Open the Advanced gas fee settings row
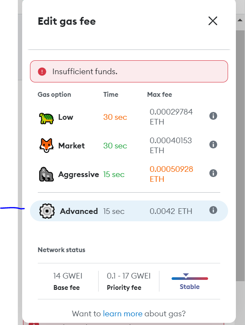245x325 pixels. tap(129, 211)
